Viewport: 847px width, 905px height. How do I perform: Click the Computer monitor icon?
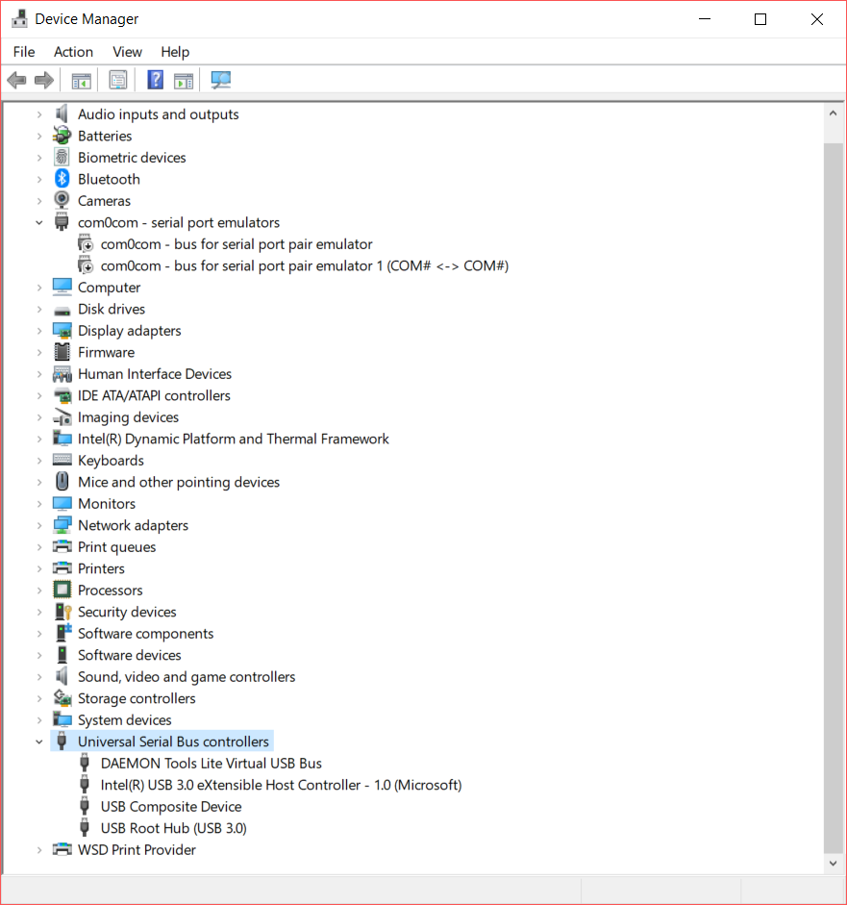[62, 287]
